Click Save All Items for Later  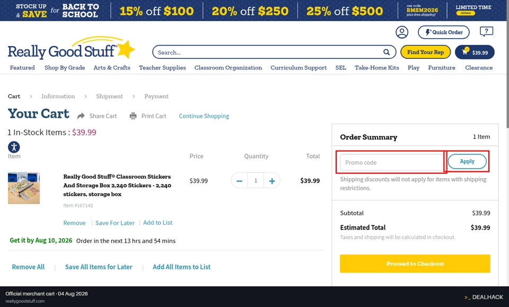pos(99,267)
